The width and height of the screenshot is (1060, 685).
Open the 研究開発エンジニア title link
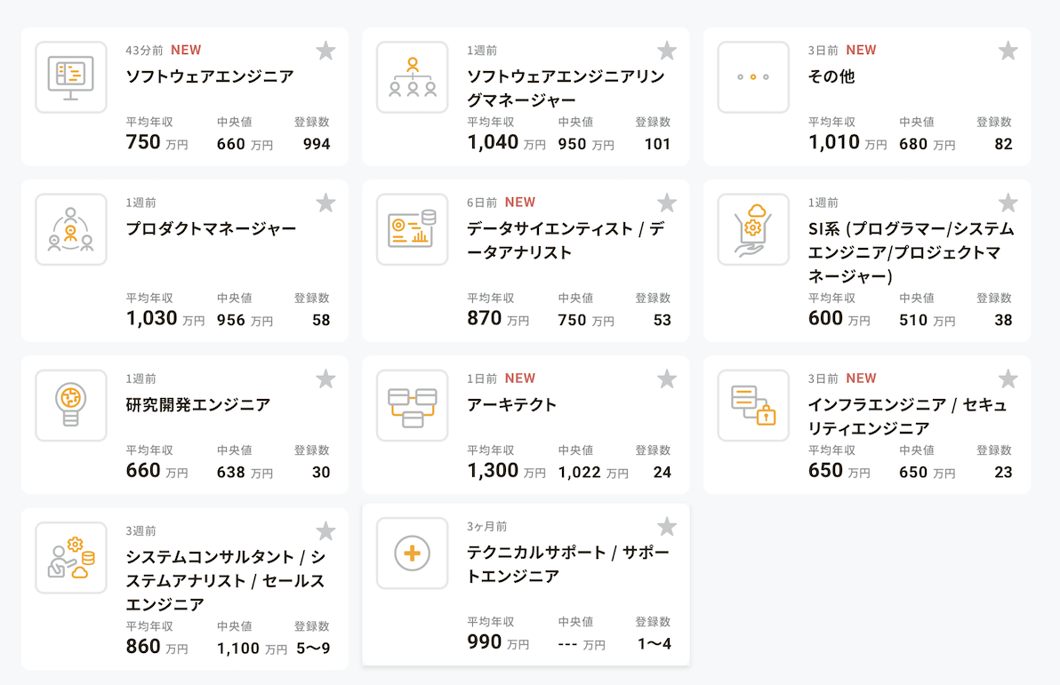(x=198, y=405)
